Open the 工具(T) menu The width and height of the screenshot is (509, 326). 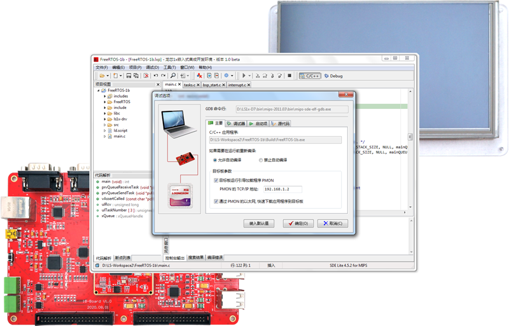coord(169,67)
